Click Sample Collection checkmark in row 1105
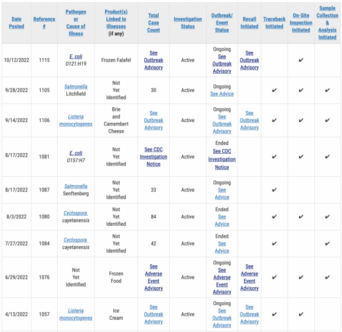The width and height of the screenshot is (342, 332). coord(328,90)
